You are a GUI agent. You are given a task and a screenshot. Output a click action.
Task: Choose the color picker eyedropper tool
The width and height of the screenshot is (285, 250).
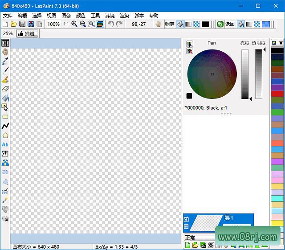coord(5,61)
